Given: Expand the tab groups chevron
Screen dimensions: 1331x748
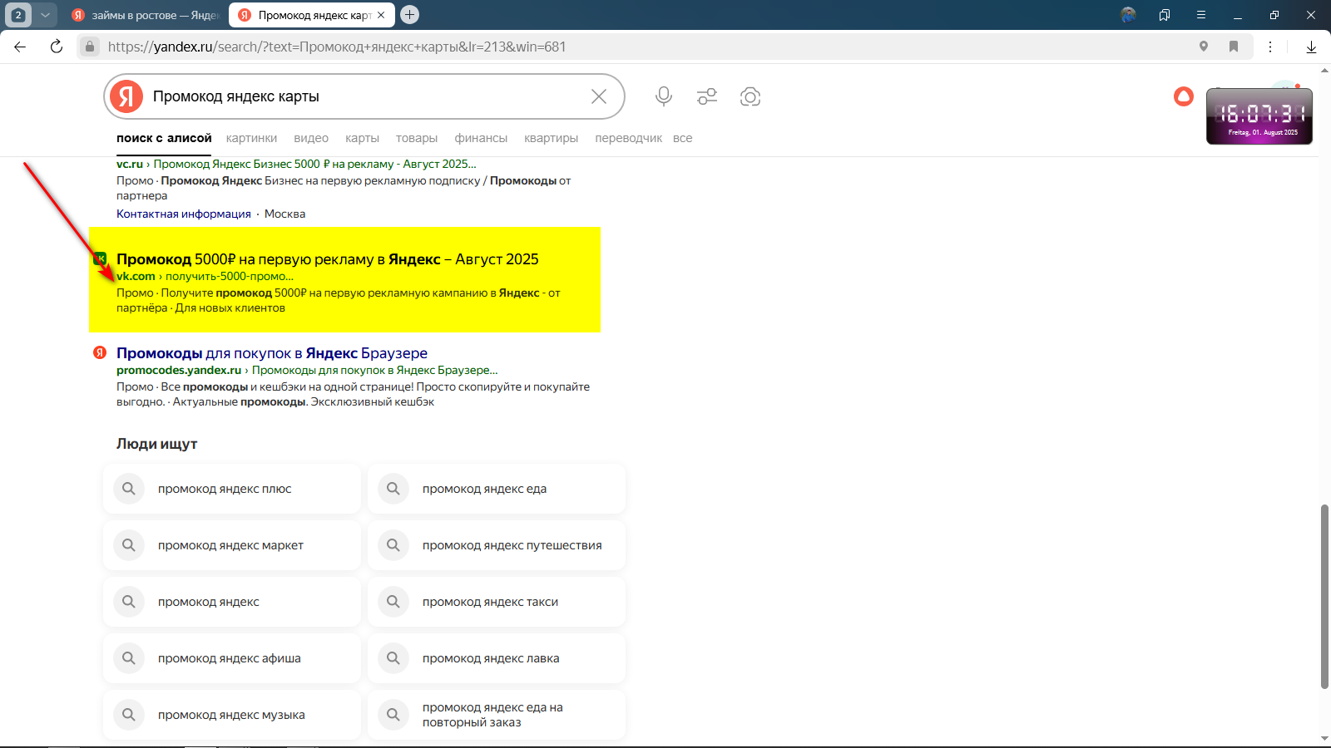Looking at the screenshot, I should point(45,15).
